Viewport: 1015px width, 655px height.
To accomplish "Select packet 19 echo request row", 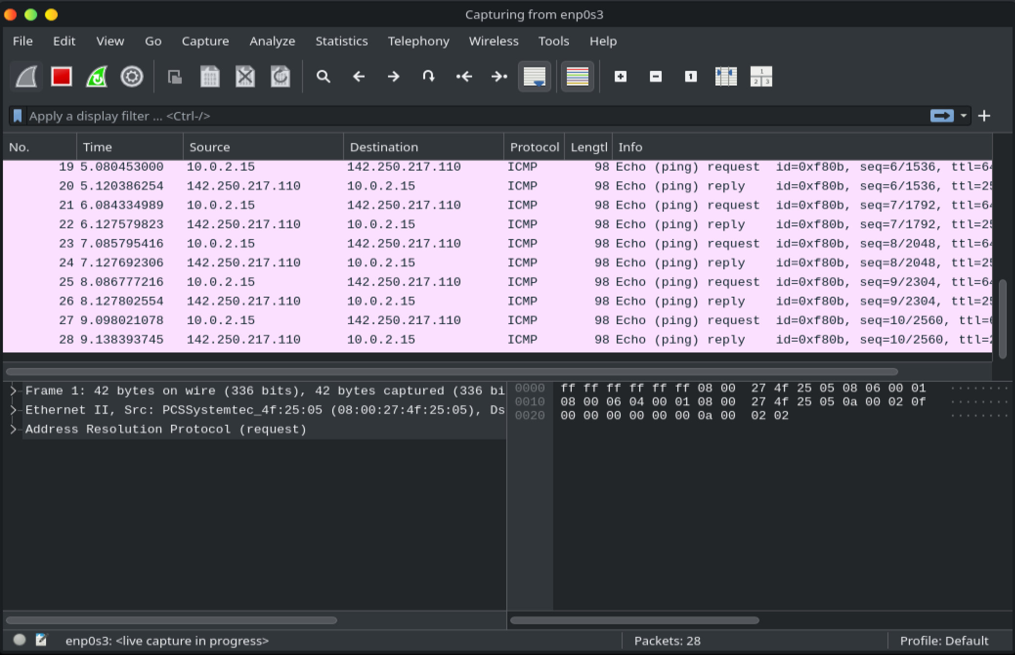I will (x=497, y=167).
